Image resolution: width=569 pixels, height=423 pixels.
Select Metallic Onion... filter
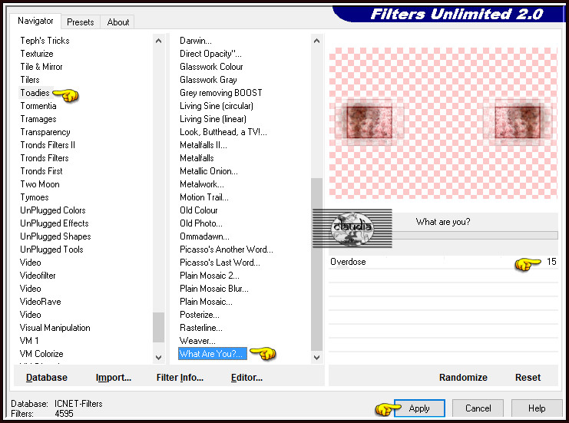click(x=209, y=171)
